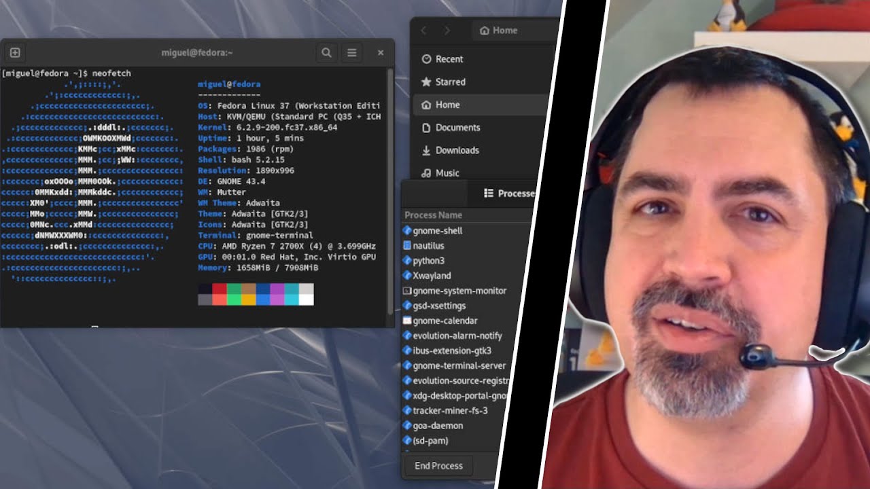Open the terminal hamburger menu
This screenshot has width=870, height=489.
point(352,52)
